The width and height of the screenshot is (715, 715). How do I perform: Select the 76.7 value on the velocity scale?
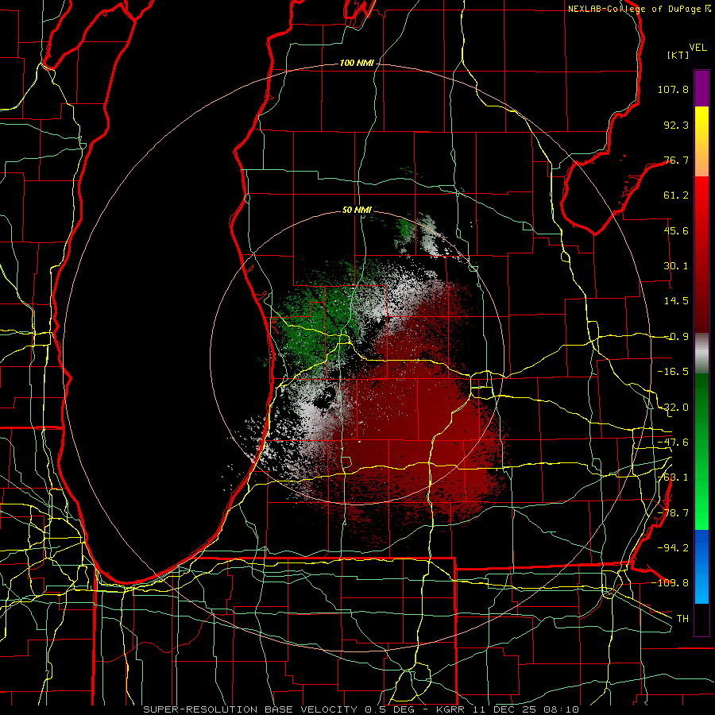[676, 160]
